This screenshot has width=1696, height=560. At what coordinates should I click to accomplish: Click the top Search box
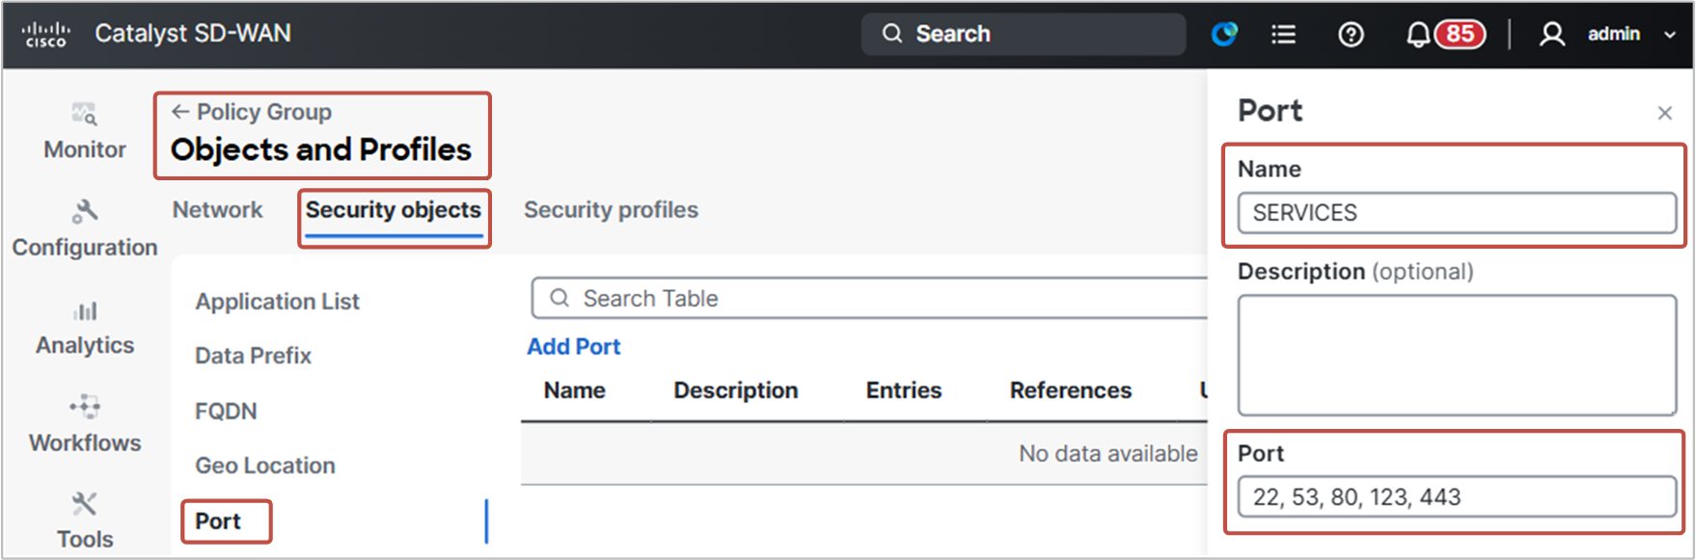pos(1024,34)
